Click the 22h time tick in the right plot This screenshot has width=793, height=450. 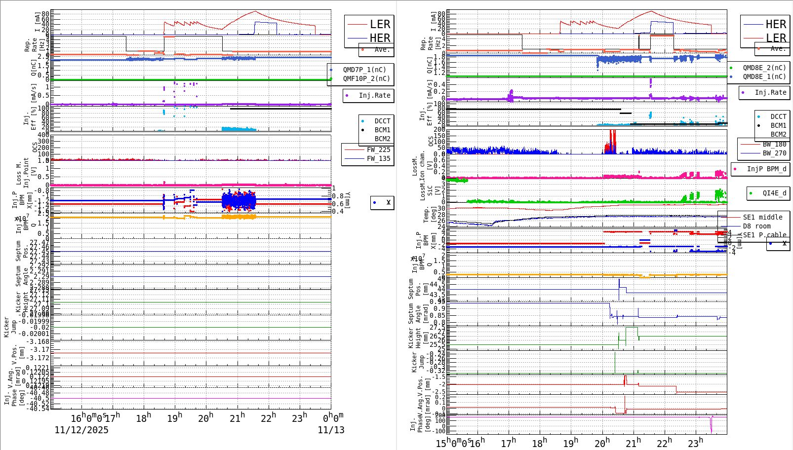click(664, 442)
